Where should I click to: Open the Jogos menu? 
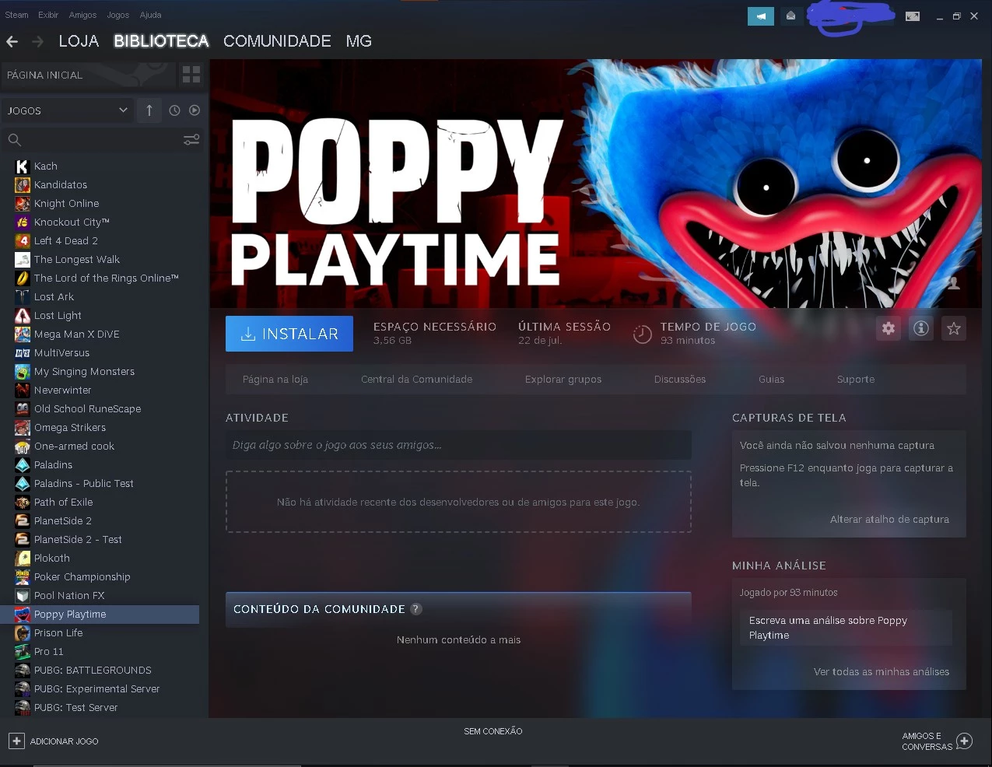[x=118, y=15]
